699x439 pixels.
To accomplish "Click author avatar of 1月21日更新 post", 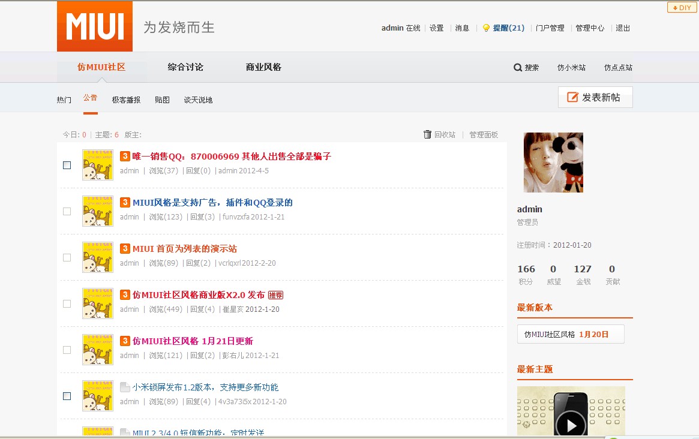I will click(98, 350).
